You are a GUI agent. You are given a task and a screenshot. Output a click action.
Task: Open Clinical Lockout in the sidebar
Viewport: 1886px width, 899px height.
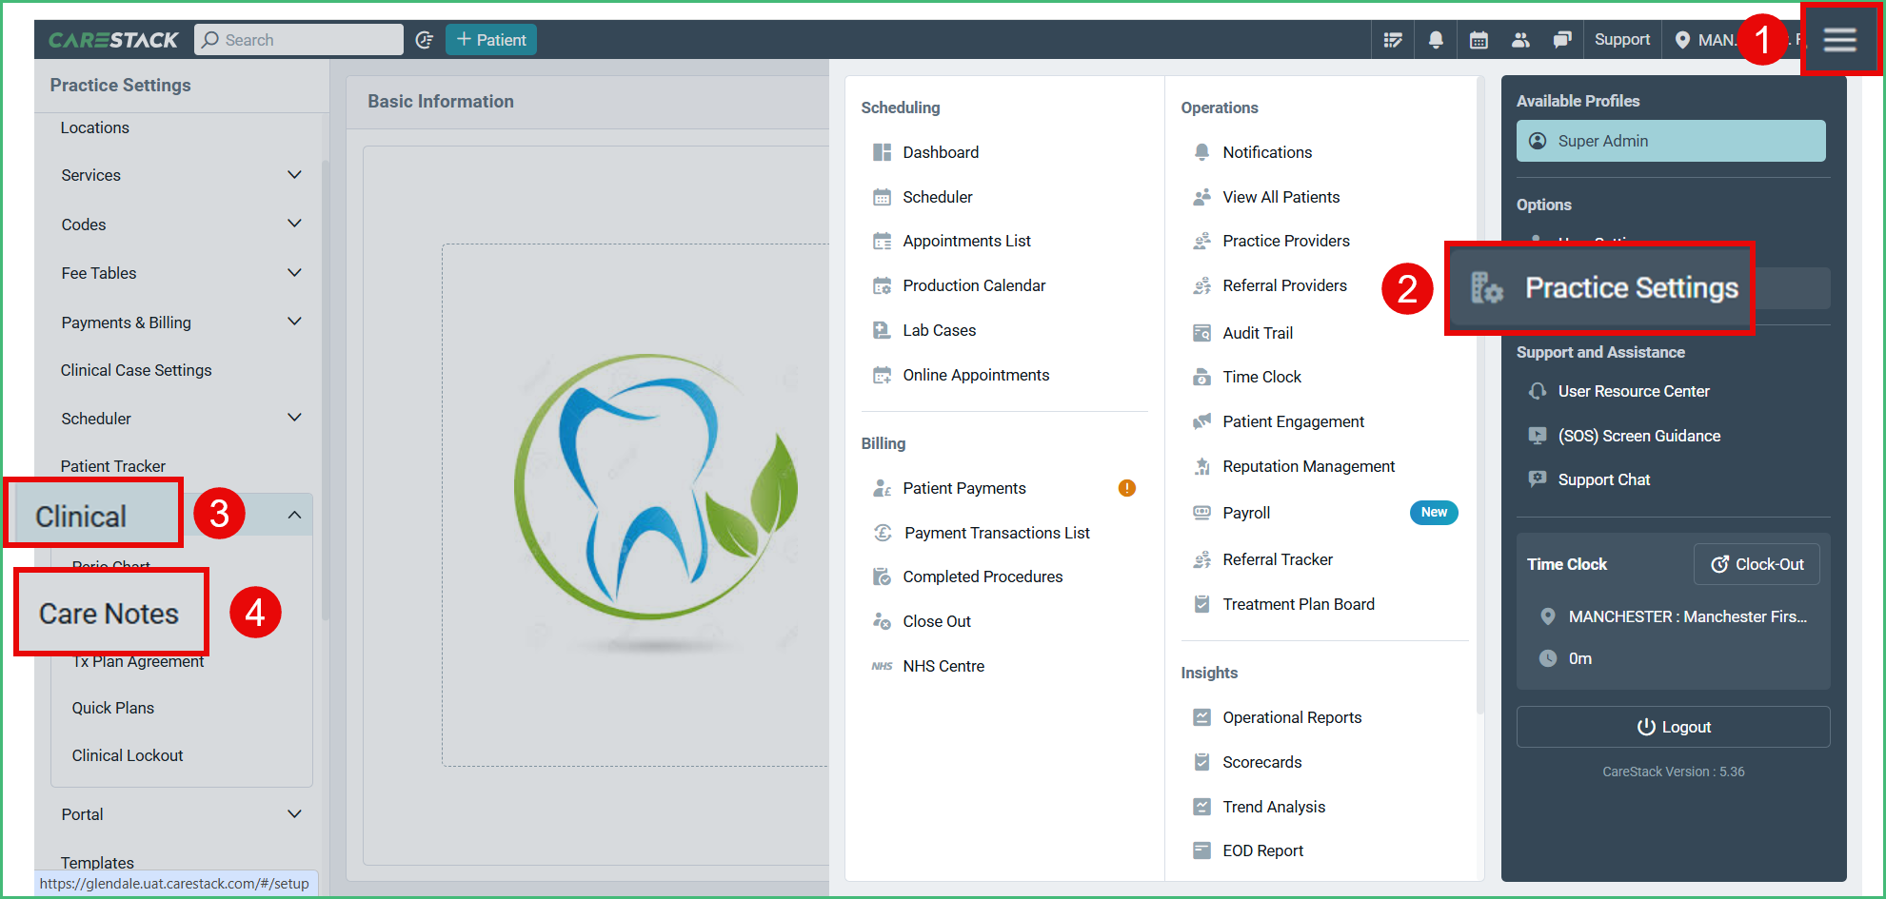[128, 755]
